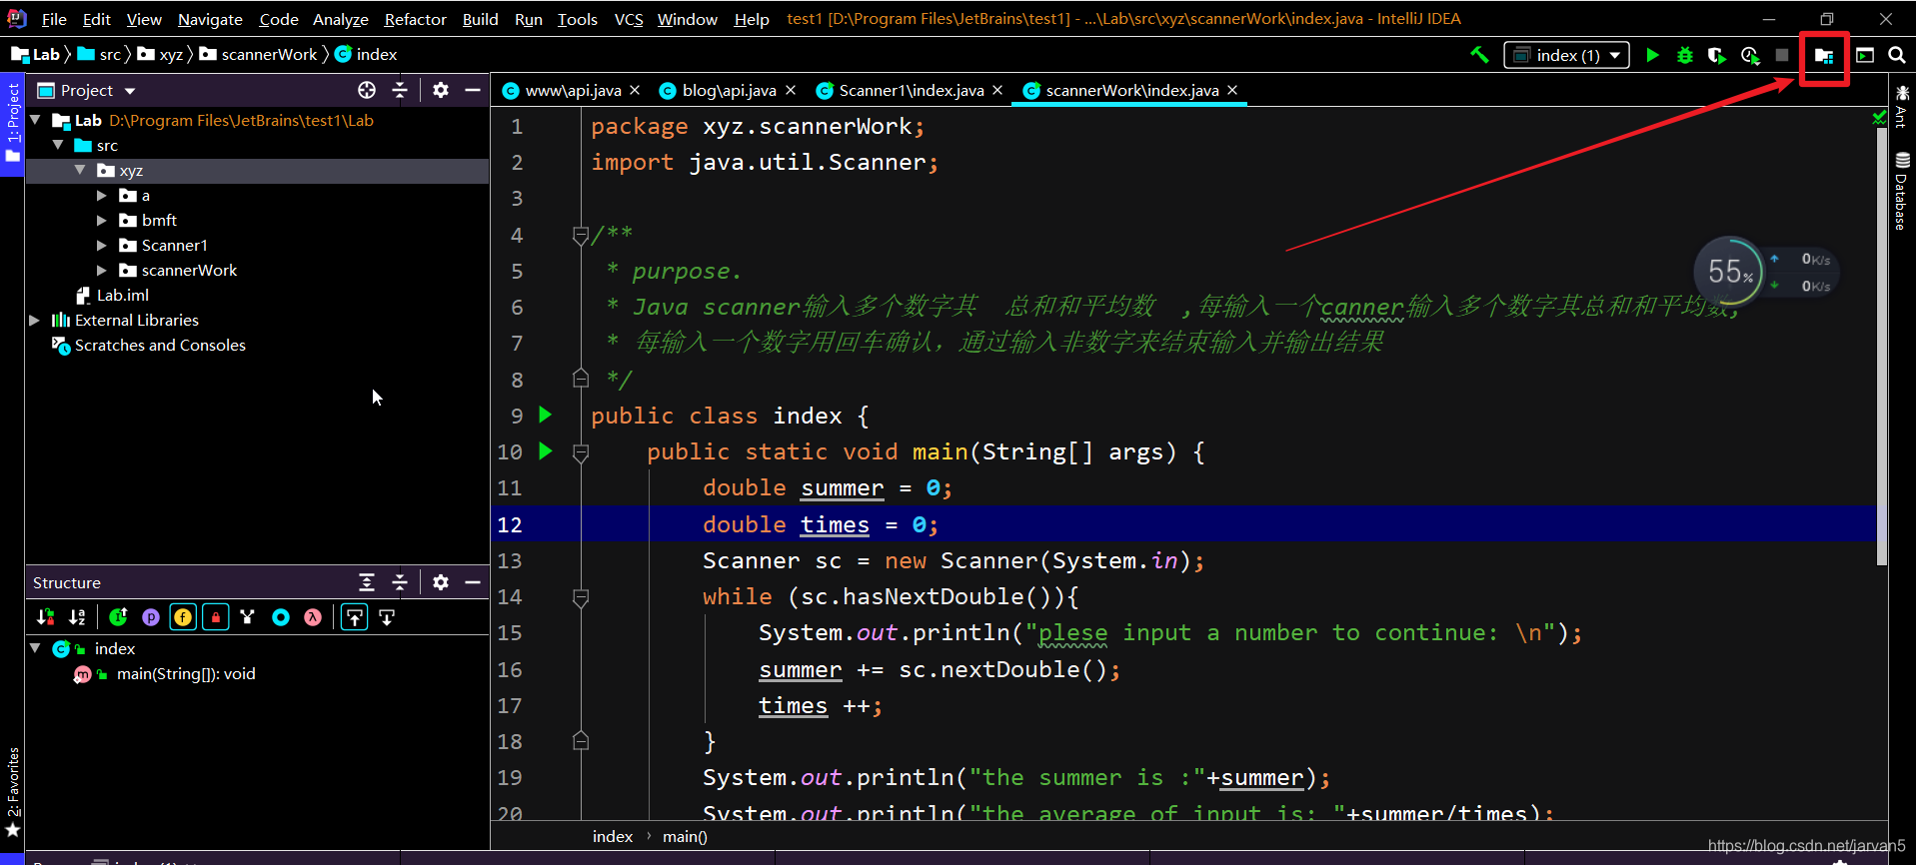The image size is (1916, 865).
Task: Switch to Scanner1\index.java tab
Action: (x=910, y=90)
